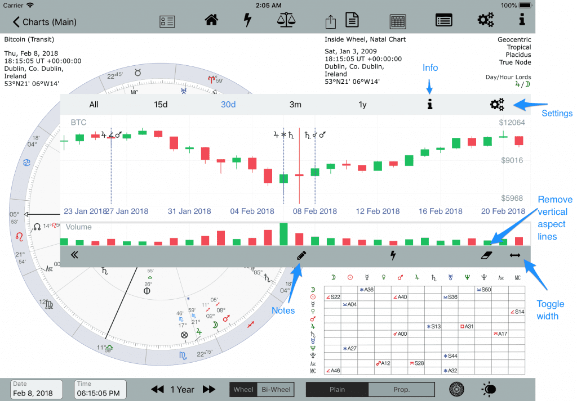
Task: Select the 30d time range tab
Action: (x=228, y=105)
